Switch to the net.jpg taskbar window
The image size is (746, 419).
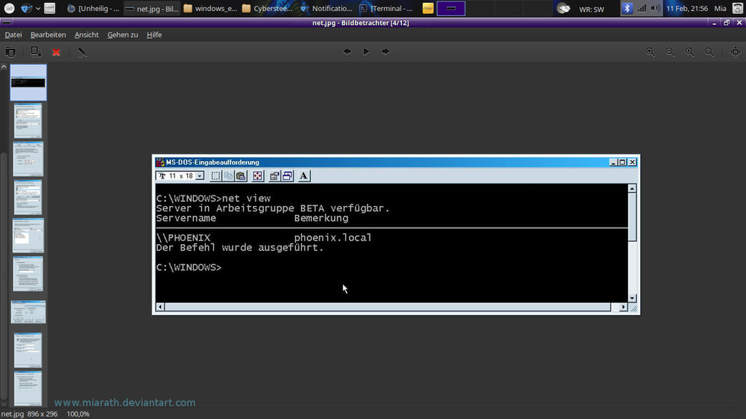tap(152, 8)
